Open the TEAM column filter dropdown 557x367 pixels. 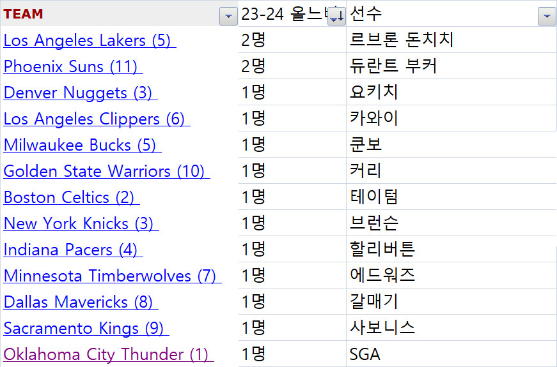point(228,17)
